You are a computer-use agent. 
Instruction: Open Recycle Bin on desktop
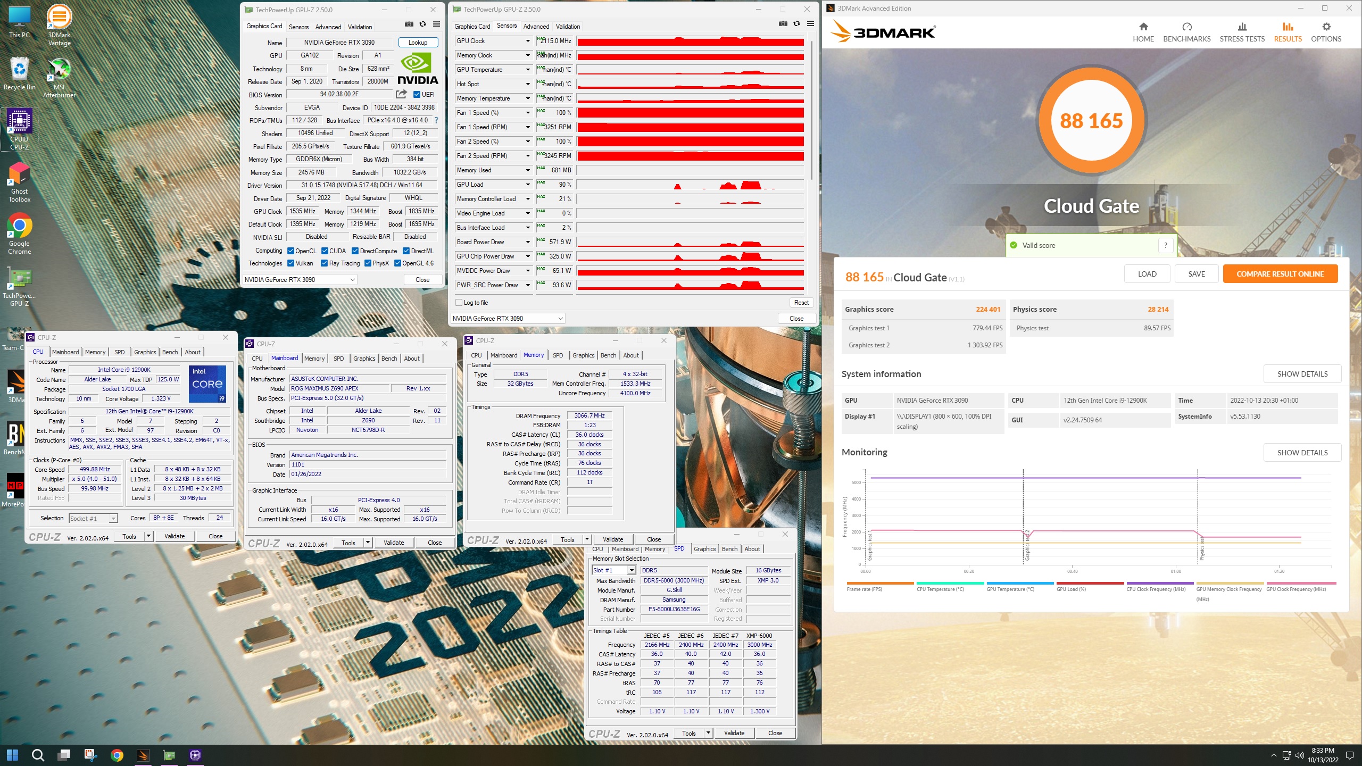click(19, 73)
